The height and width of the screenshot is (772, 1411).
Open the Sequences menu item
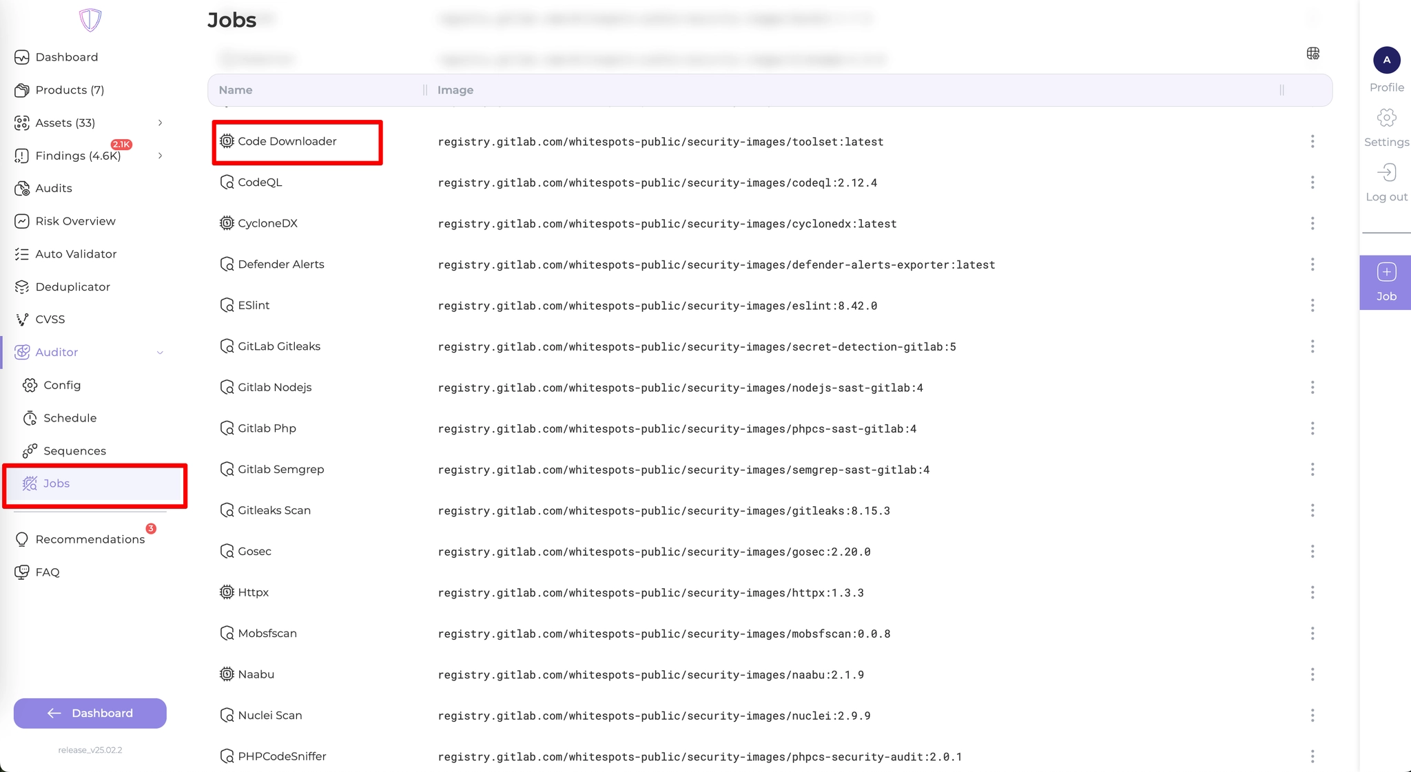point(74,451)
